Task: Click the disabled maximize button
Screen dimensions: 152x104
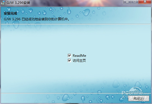Action: pyautogui.click(x=135, y=2)
